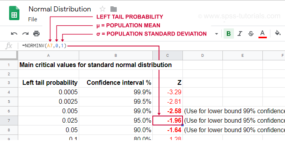This screenshot has height=142, width=285.
Task: Open the text color picker
Action: [262, 34]
